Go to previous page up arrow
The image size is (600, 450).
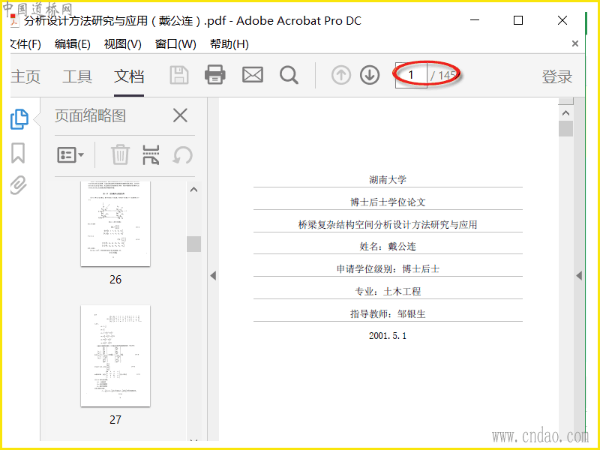341,75
